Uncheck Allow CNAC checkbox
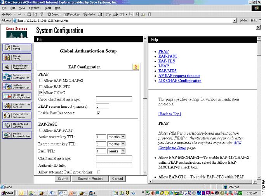The image size is (266, 196). coord(41,93)
